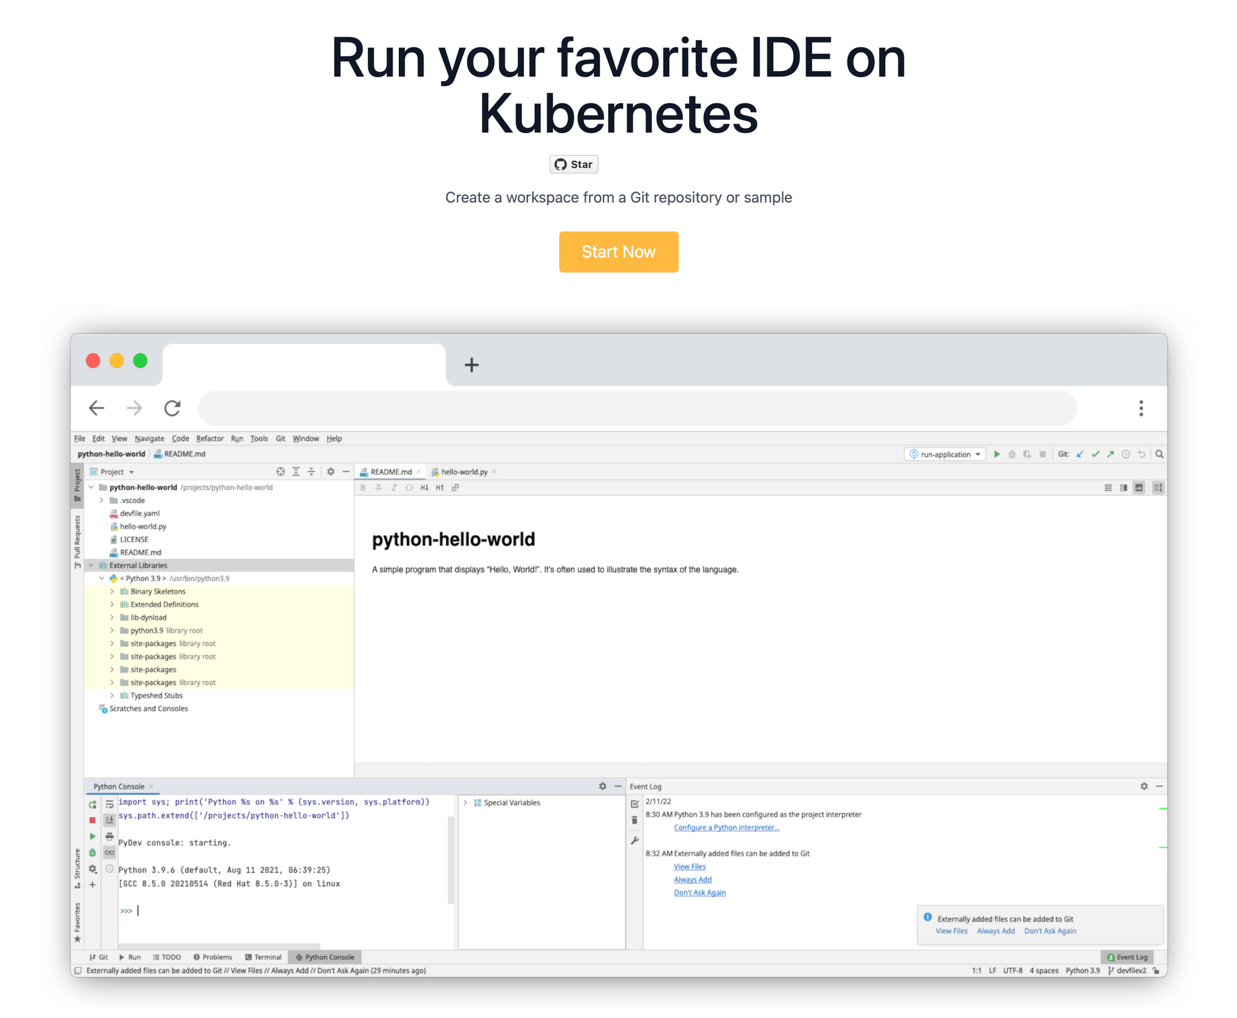Click the Start Now button
The width and height of the screenshot is (1237, 1018).
[x=618, y=252]
